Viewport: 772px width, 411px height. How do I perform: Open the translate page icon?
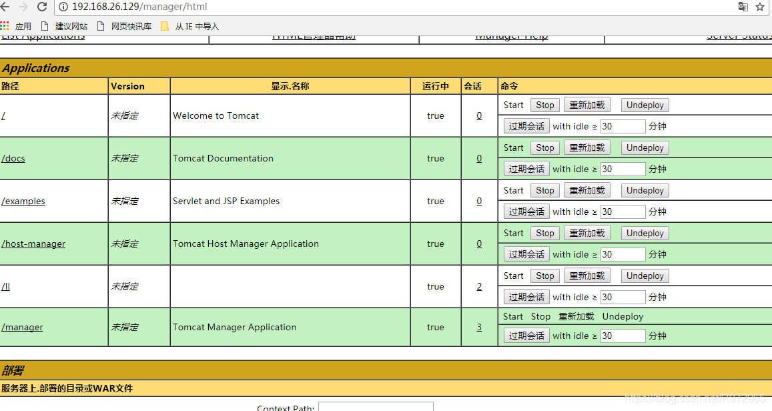point(743,7)
